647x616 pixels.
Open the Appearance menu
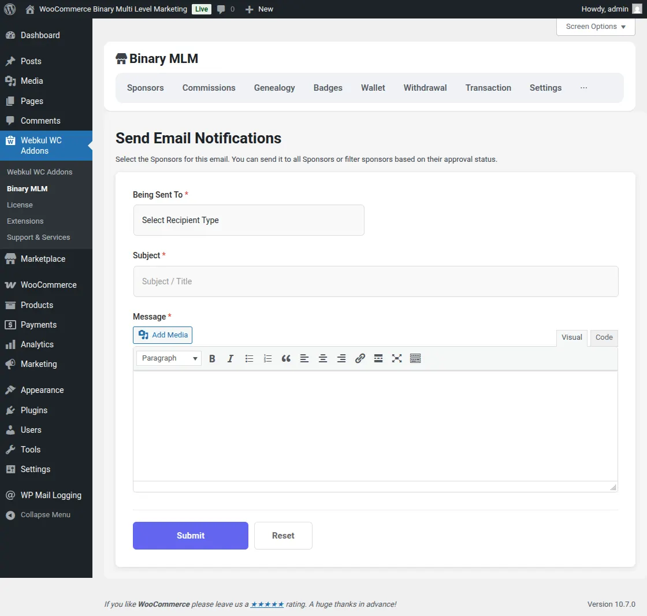tap(46, 390)
